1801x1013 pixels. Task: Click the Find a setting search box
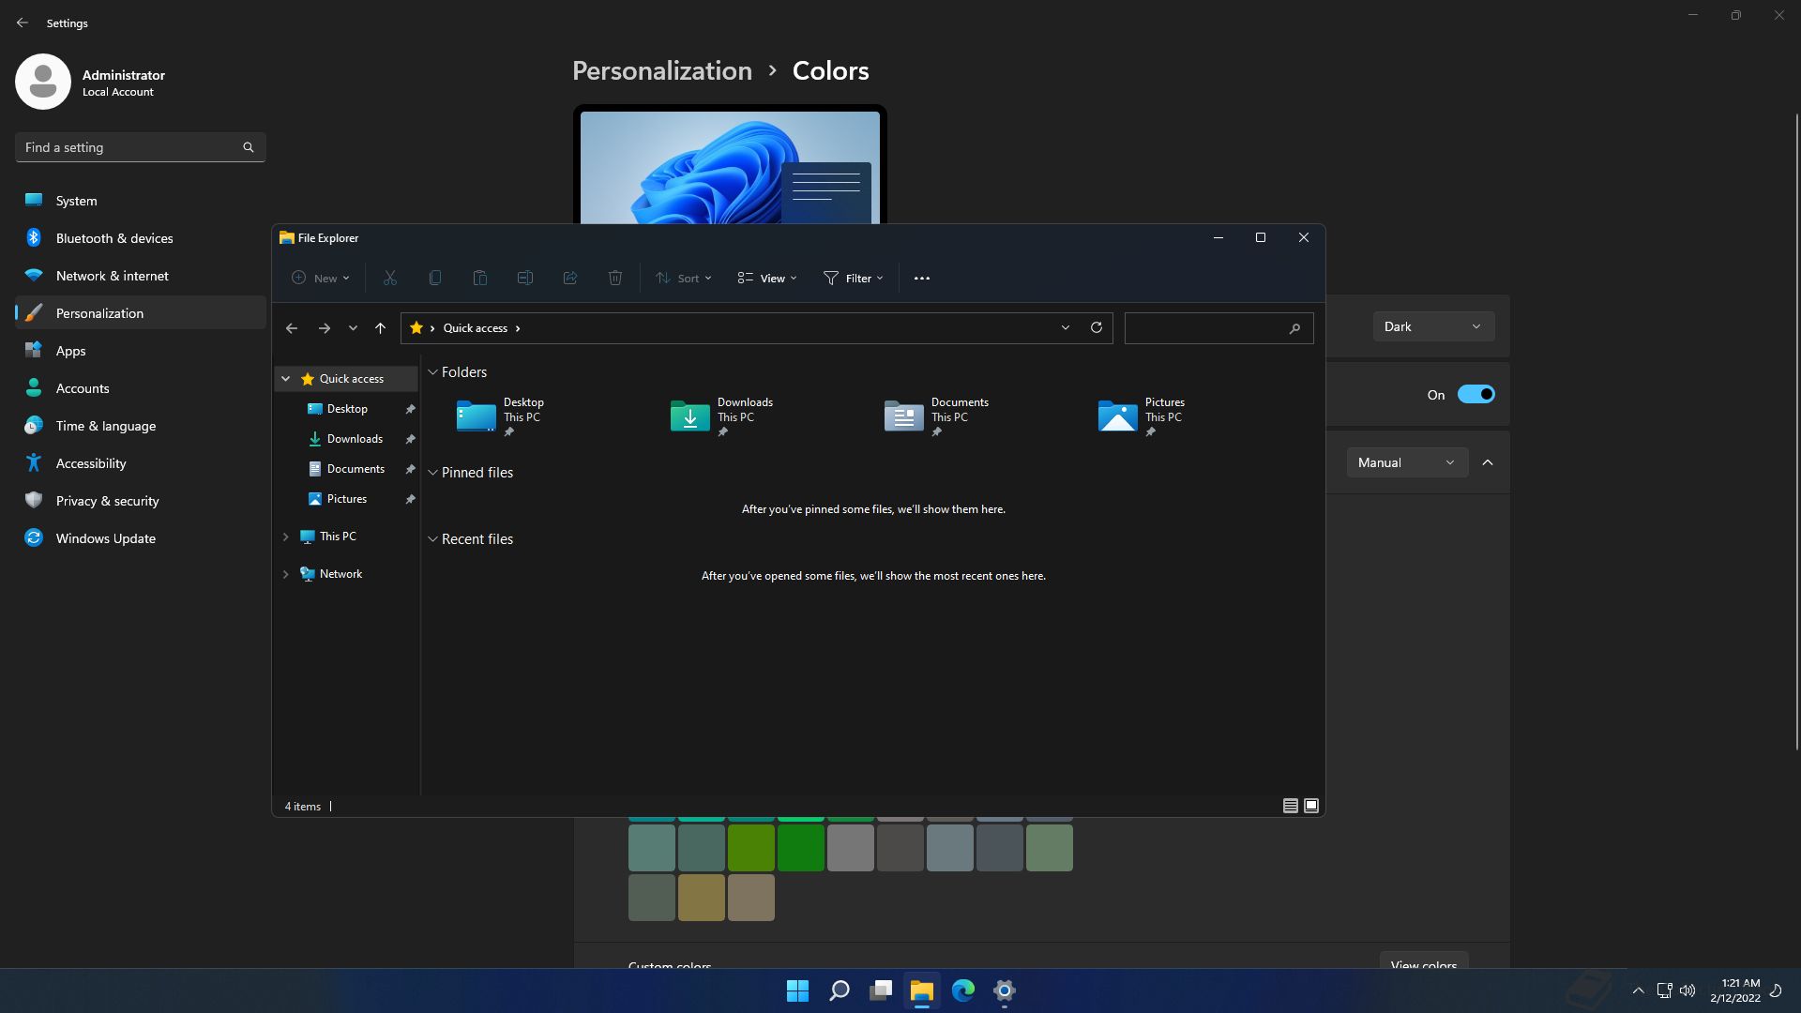pyautogui.click(x=141, y=147)
